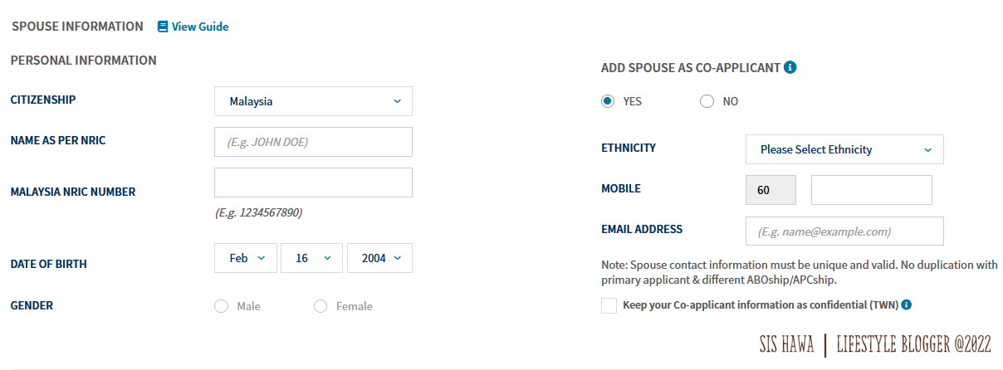Click the Spouse Information section heading
1003x370 pixels.
[x=77, y=26]
